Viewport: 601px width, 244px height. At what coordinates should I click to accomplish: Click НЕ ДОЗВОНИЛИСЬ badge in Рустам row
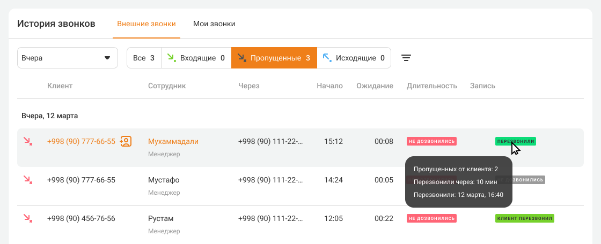point(431,218)
